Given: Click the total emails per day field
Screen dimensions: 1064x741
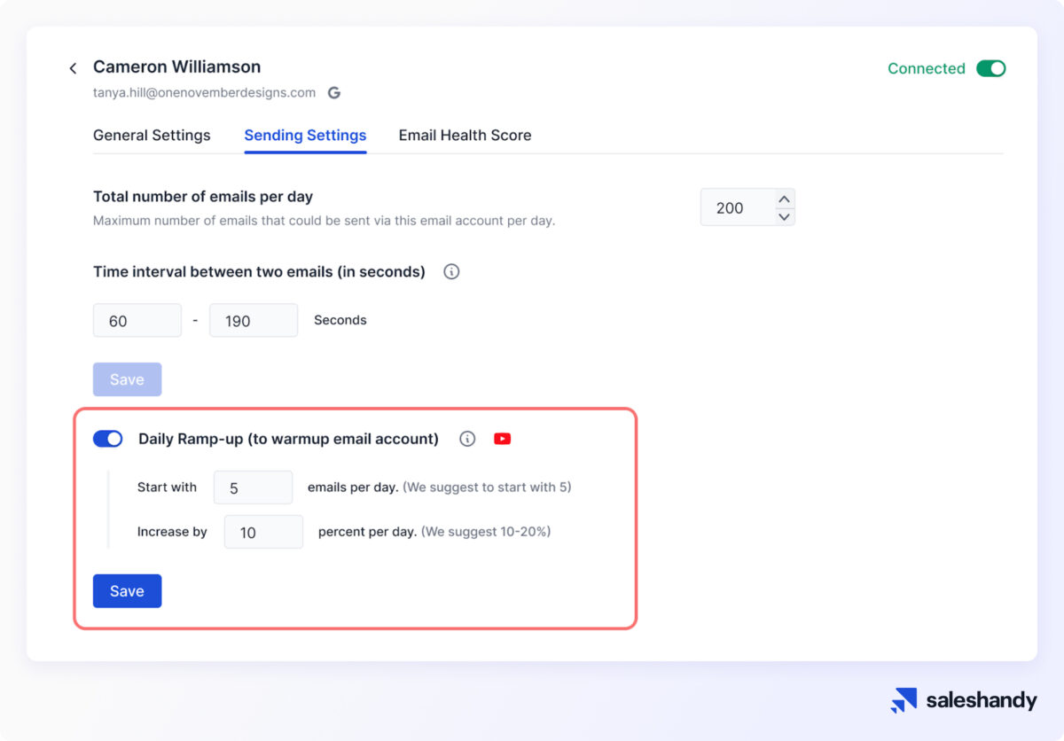Looking at the screenshot, I should point(736,207).
